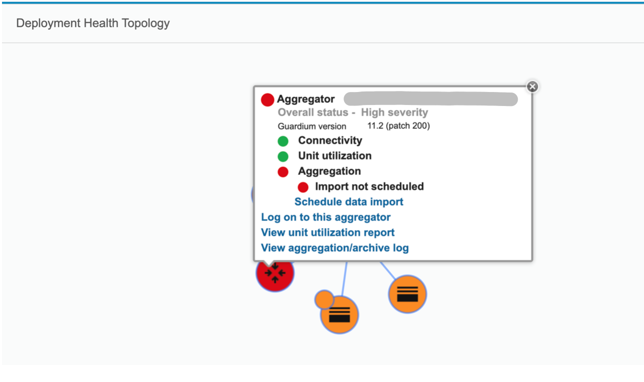Click the red Aggregation status dot
This screenshot has width=644, height=382.
click(x=283, y=172)
